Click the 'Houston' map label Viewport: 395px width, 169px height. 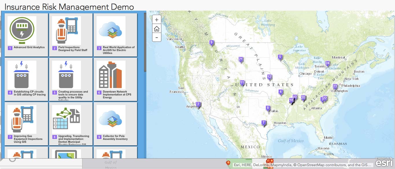280,123
